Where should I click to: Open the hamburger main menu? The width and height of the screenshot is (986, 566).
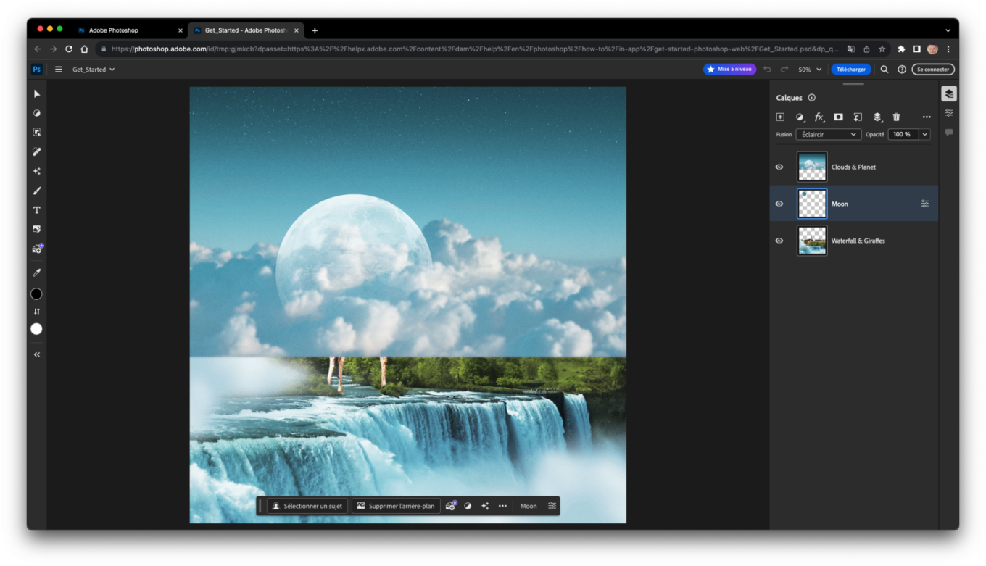59,70
